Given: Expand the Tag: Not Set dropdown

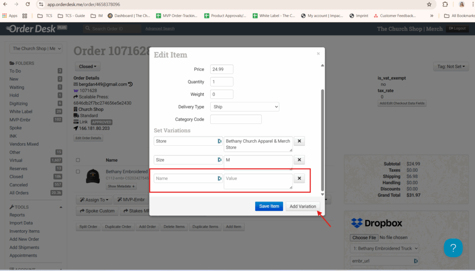Looking at the screenshot, I should click(x=451, y=67).
